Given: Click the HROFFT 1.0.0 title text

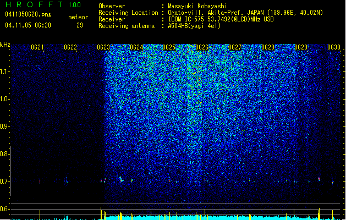Looking at the screenshot, I should (43, 4).
